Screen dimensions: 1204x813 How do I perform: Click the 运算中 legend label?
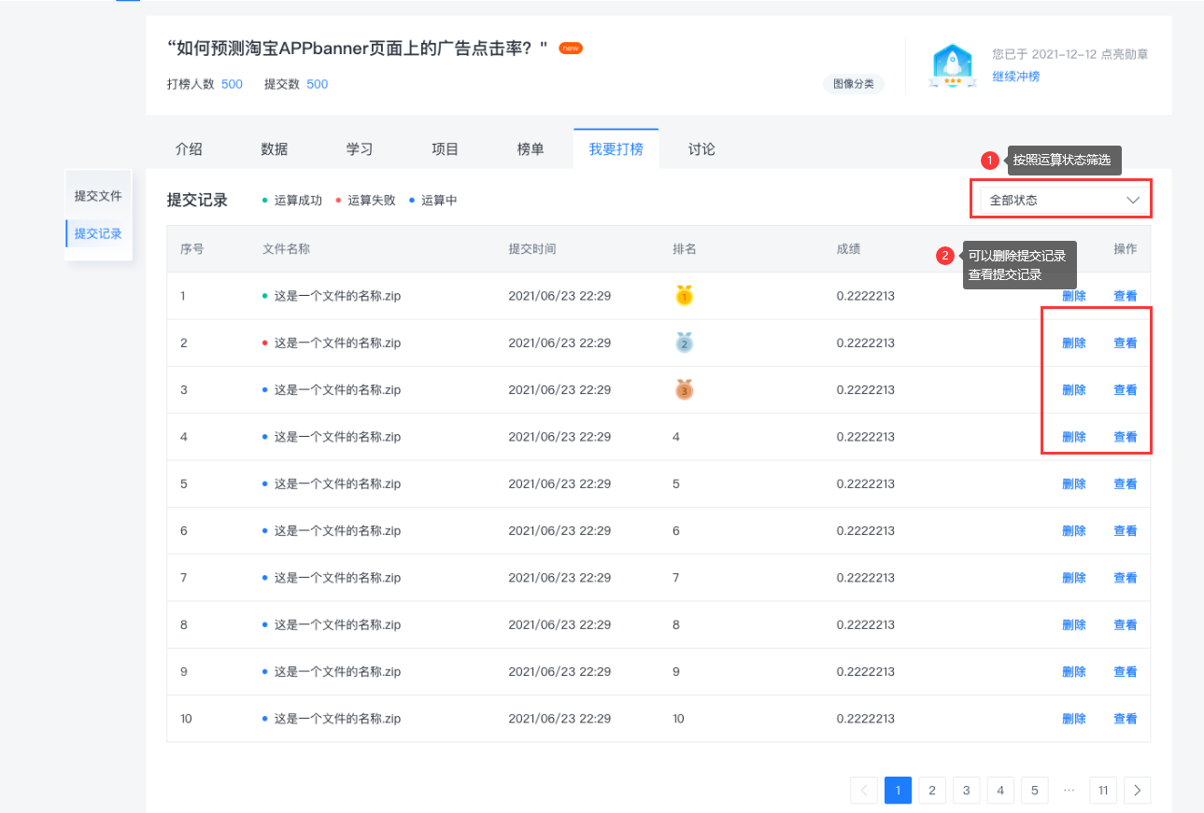439,200
